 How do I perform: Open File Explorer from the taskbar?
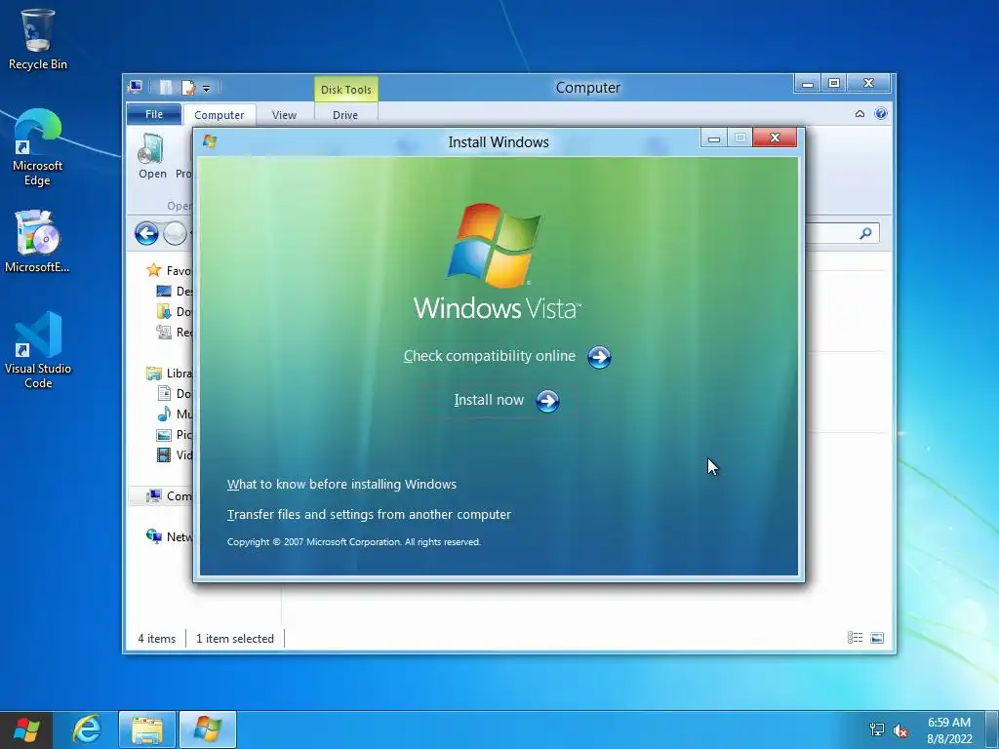click(146, 729)
